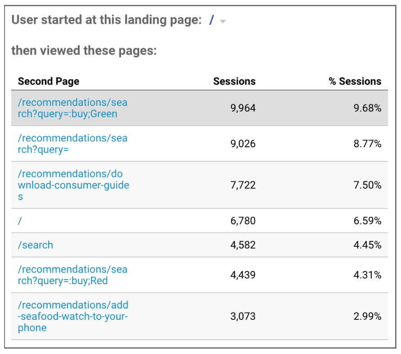Select the 2.99% sessions percentage cell

[x=367, y=316]
